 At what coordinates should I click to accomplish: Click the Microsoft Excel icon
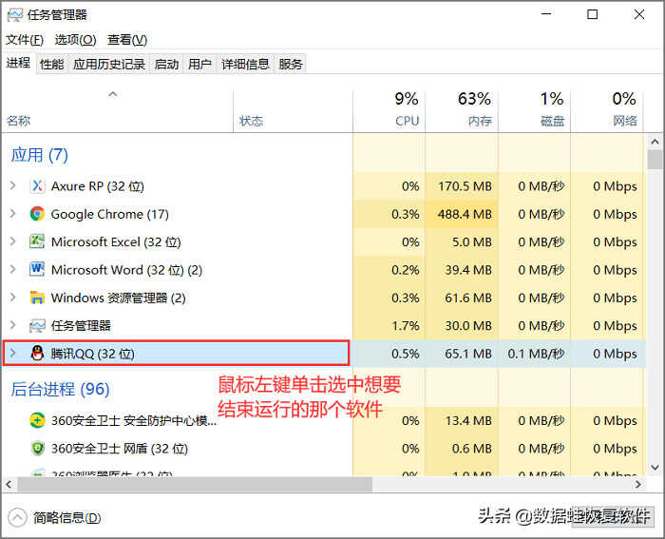click(x=37, y=241)
